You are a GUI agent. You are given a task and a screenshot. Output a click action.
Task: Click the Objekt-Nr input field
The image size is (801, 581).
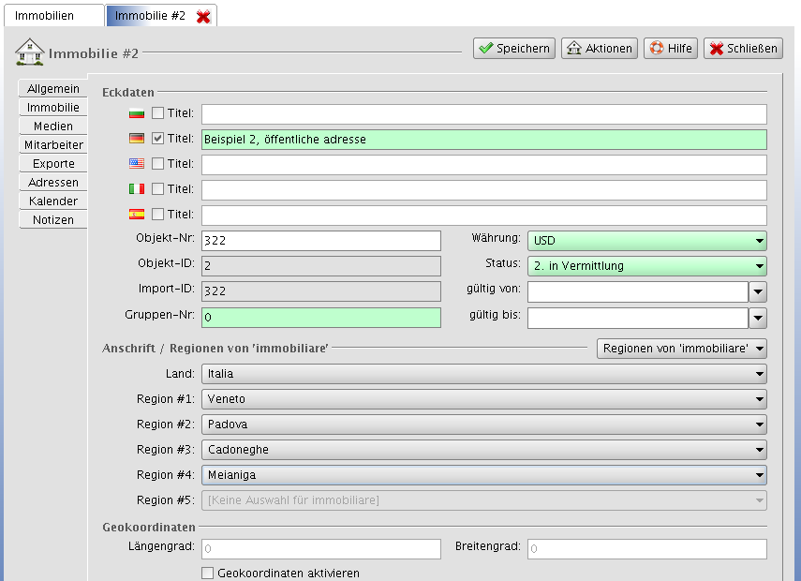point(320,241)
